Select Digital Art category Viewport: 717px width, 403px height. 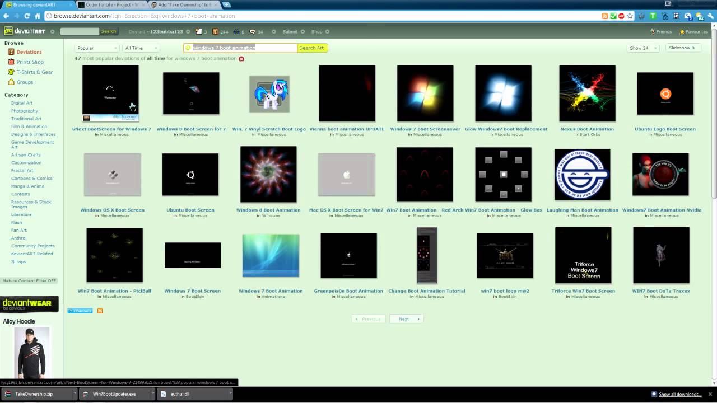point(22,103)
